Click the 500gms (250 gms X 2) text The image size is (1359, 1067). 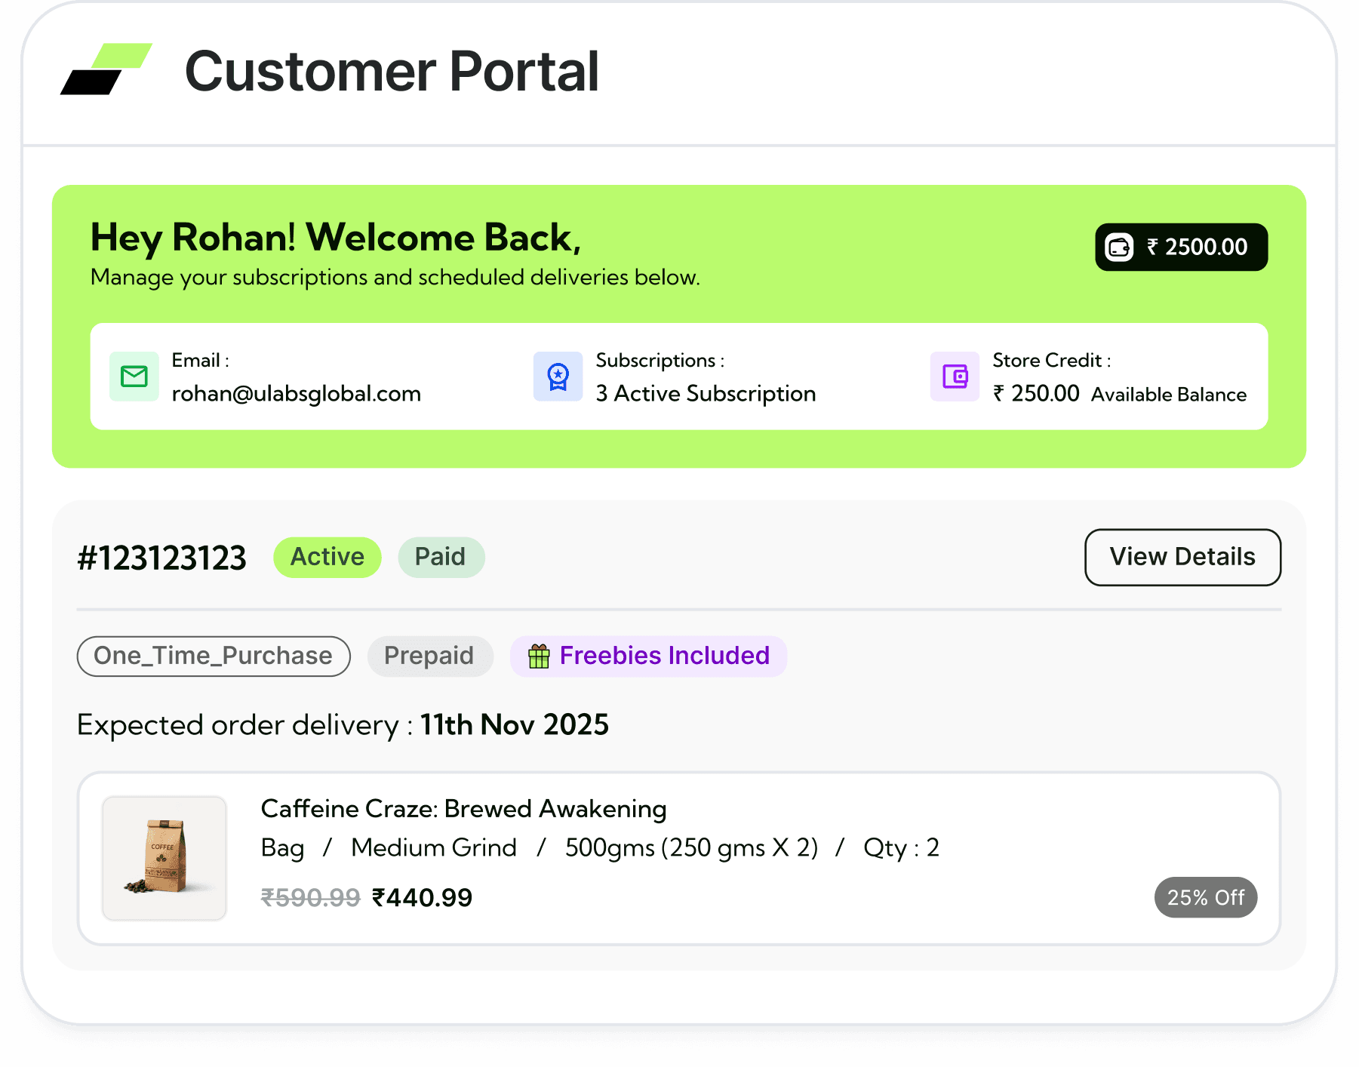click(x=692, y=848)
